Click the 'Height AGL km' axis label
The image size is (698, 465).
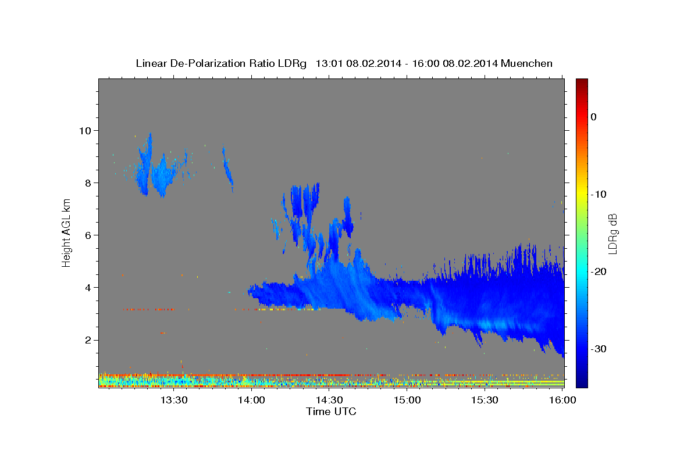pos(66,233)
